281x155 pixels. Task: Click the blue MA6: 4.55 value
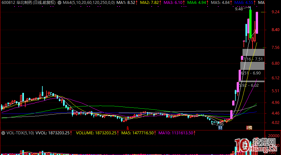(x=244, y=3)
